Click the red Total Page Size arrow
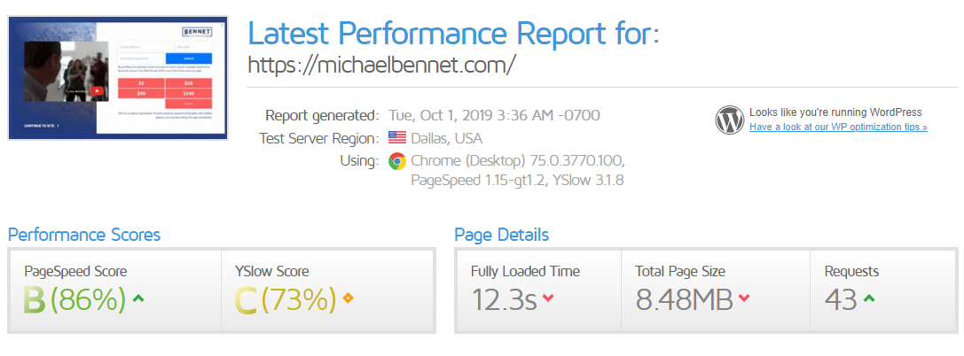This screenshot has width=964, height=356. coord(744,299)
